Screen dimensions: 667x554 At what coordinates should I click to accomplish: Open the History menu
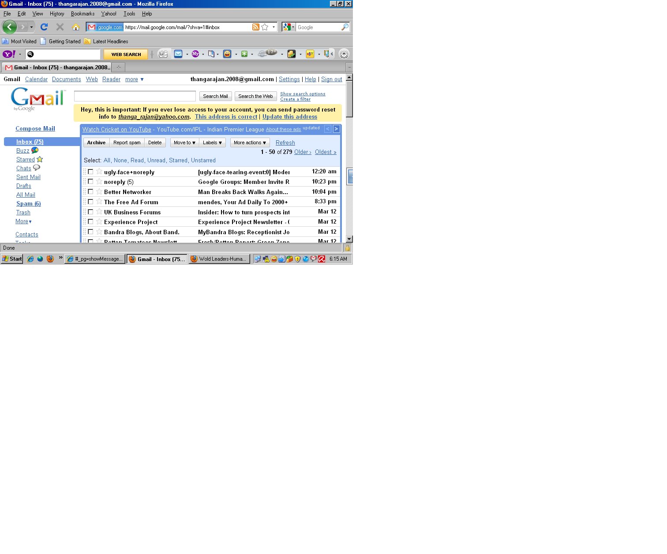(57, 14)
